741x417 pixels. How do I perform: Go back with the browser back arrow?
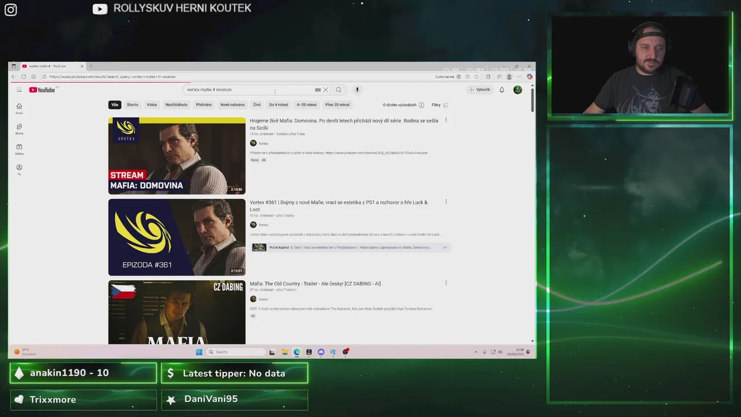coord(14,76)
